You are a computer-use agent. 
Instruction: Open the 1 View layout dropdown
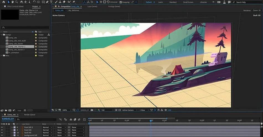pos(144,110)
